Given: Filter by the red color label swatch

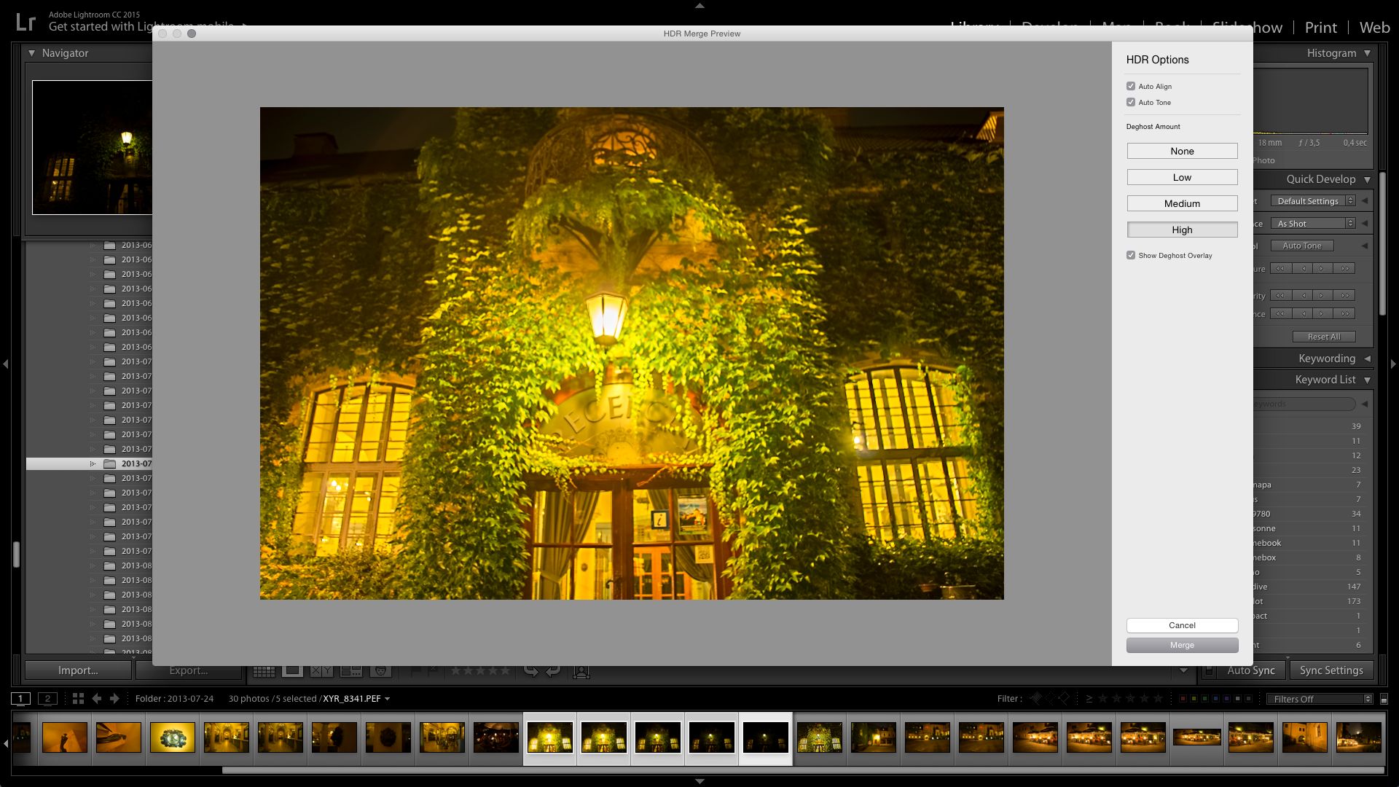Looking at the screenshot, I should click(1183, 698).
